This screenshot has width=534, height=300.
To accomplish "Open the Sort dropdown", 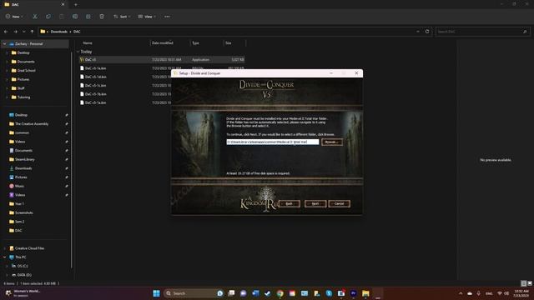I will [122, 17].
